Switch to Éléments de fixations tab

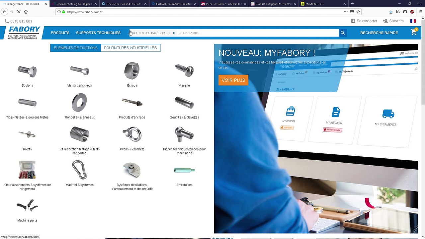(x=76, y=48)
